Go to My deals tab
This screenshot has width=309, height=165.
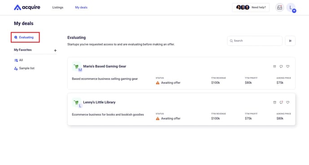click(x=81, y=8)
